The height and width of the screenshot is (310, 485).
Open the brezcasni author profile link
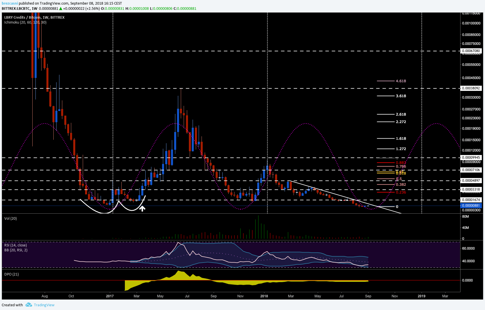[x=10, y=3]
